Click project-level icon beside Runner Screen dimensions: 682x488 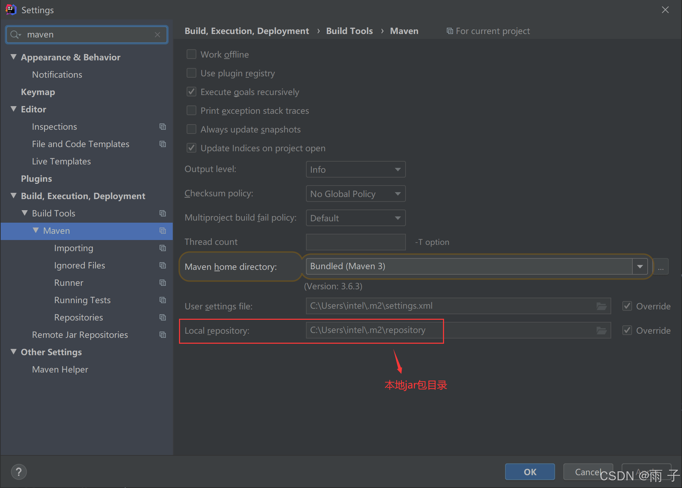point(163,283)
